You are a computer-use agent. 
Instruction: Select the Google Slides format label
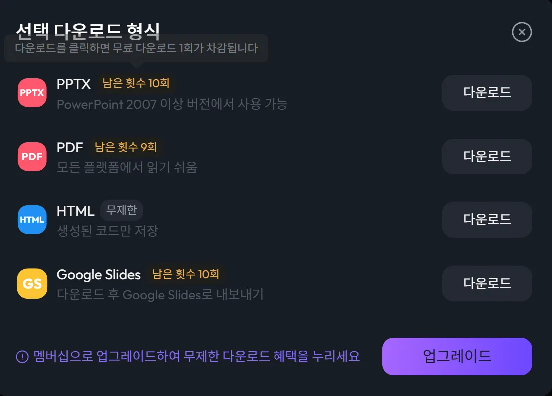pyautogui.click(x=99, y=274)
